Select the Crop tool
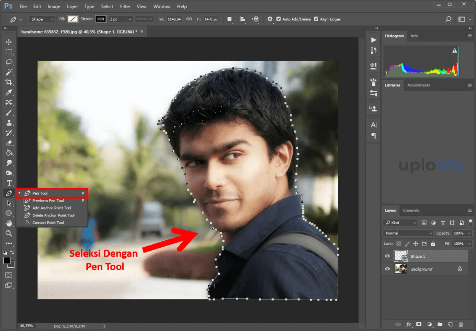This screenshot has width=476, height=331. tap(9, 82)
